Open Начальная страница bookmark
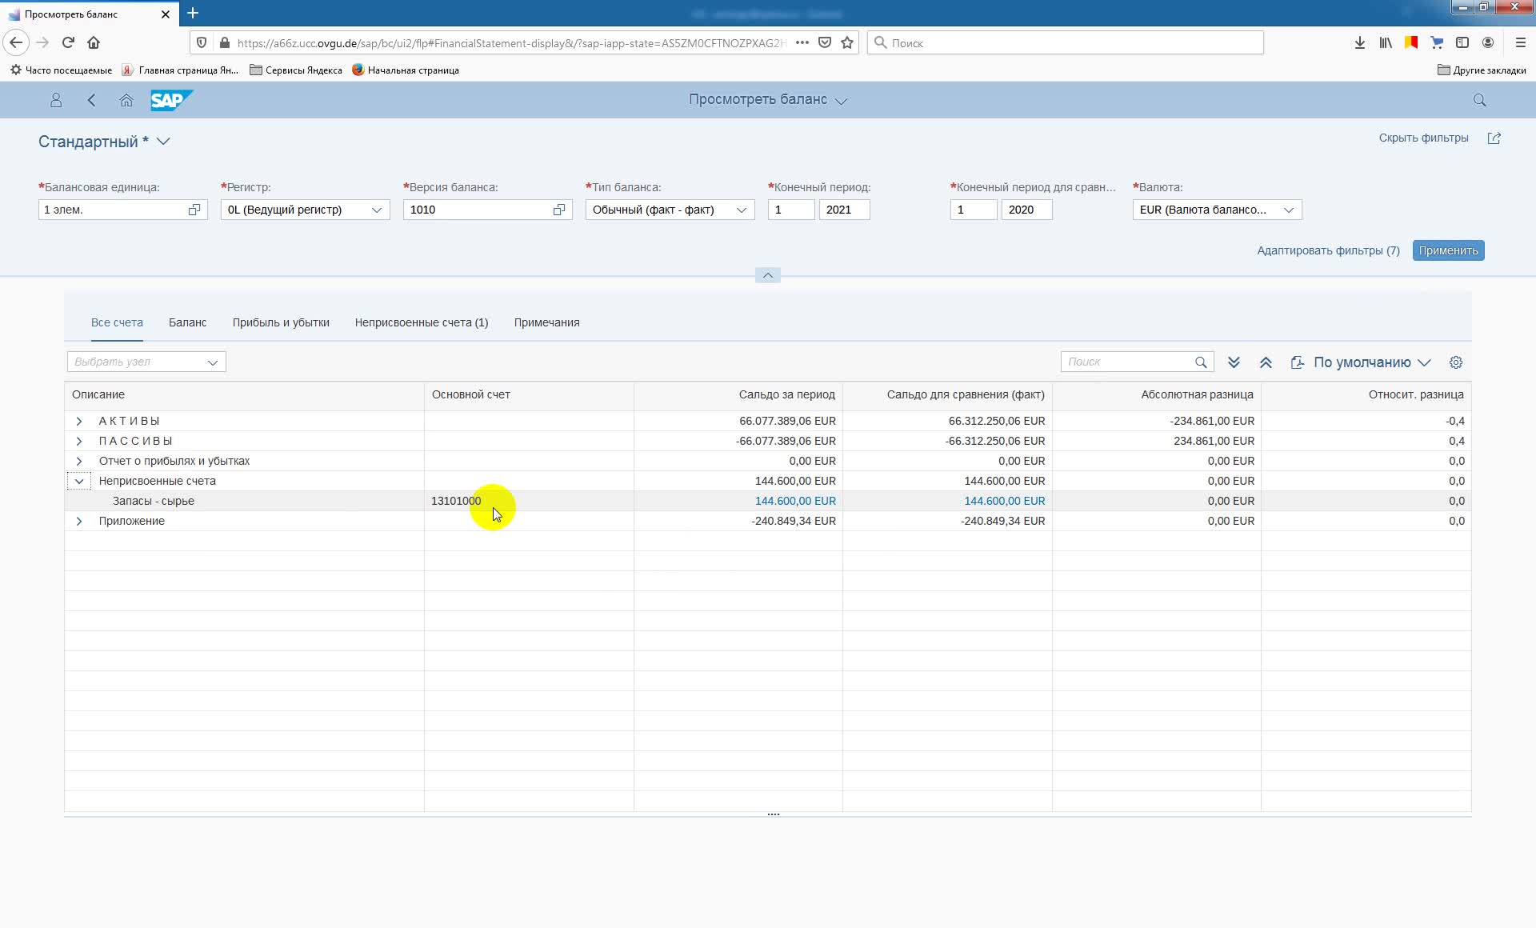This screenshot has width=1536, height=928. (x=405, y=70)
